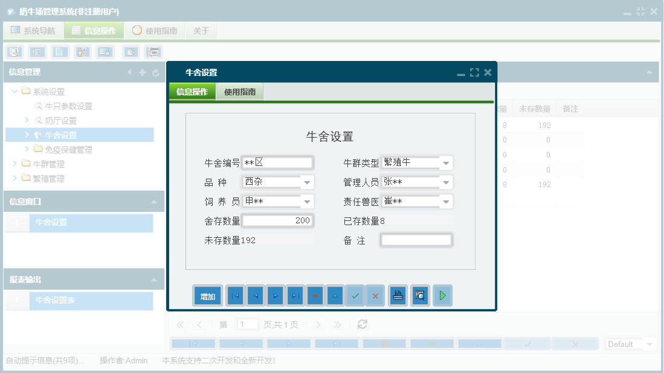Open the first record using navigation icon
664x373 pixels.
point(234,295)
